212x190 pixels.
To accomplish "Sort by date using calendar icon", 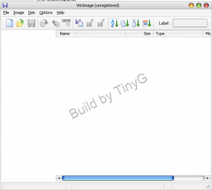I will point(147,23).
